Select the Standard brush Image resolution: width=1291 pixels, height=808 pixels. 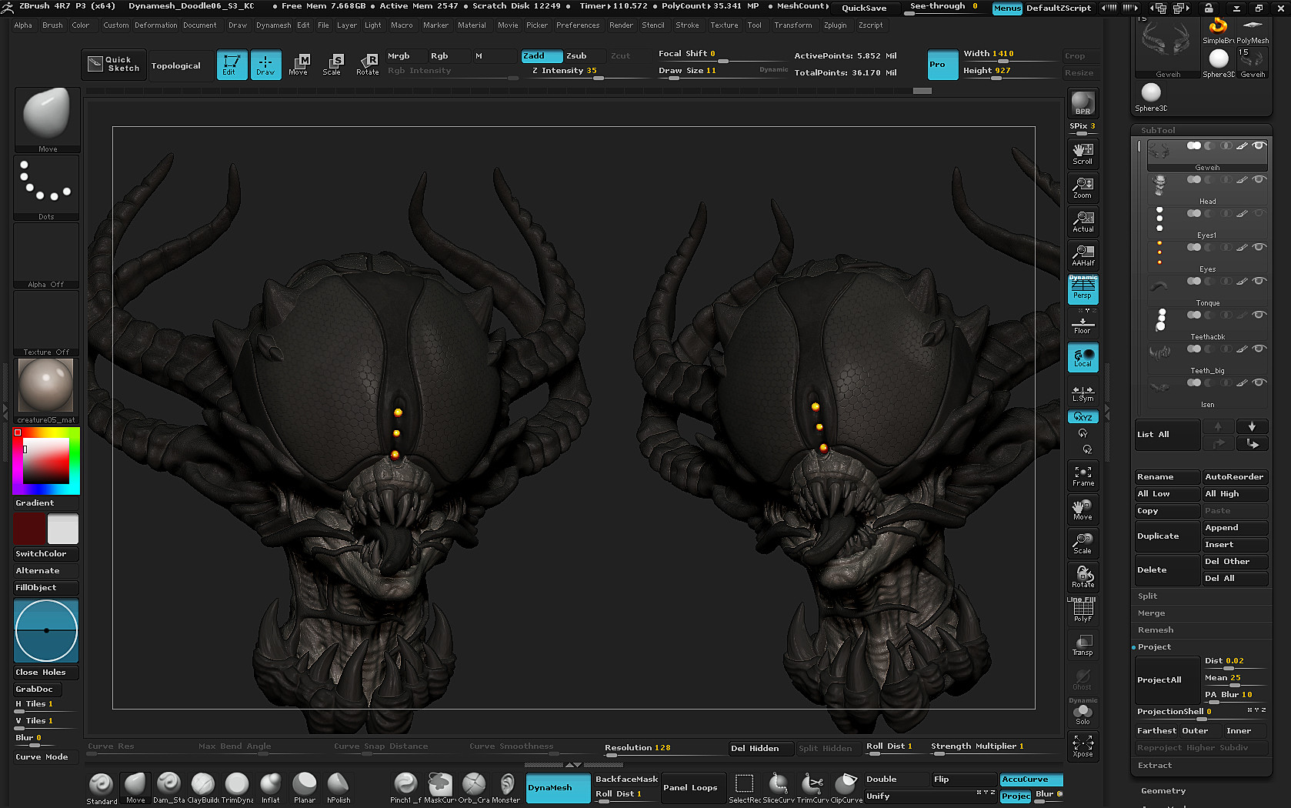click(102, 789)
